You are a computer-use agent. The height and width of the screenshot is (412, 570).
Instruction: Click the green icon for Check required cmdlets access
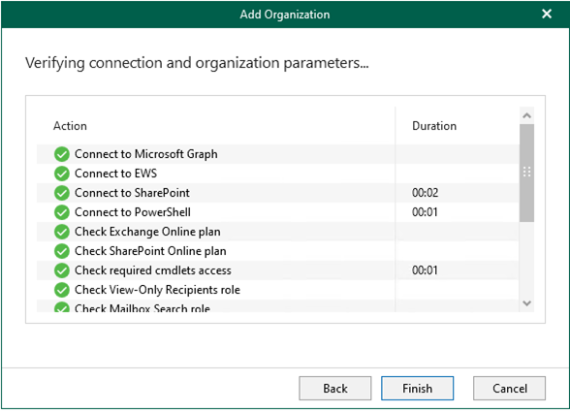point(62,270)
